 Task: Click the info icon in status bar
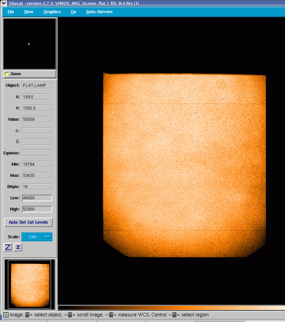(x=6, y=315)
